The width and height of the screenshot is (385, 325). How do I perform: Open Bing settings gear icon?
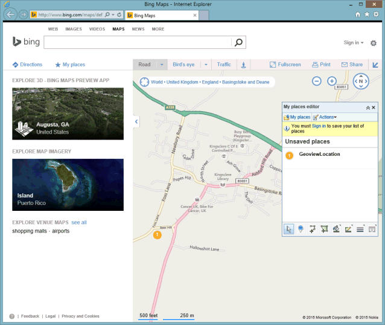pos(374,43)
